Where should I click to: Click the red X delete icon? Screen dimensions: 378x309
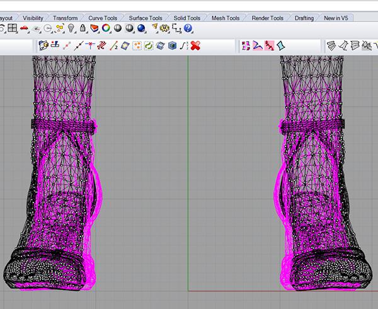(x=195, y=45)
